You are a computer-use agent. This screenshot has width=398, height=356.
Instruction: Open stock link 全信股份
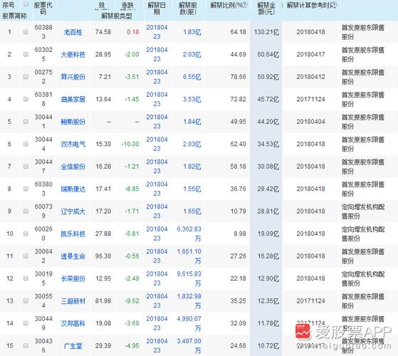pyautogui.click(x=73, y=167)
